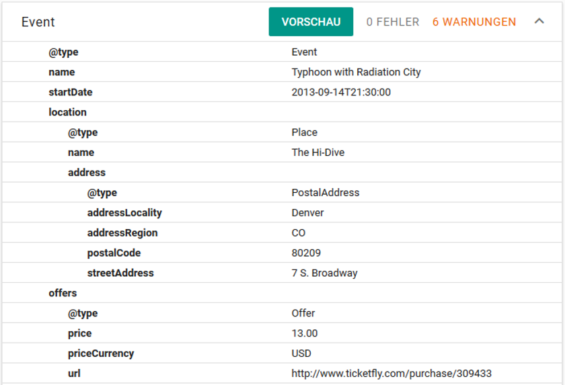This screenshot has height=385, width=565.
Task: Select the PostalAddress type value
Action: tap(326, 192)
